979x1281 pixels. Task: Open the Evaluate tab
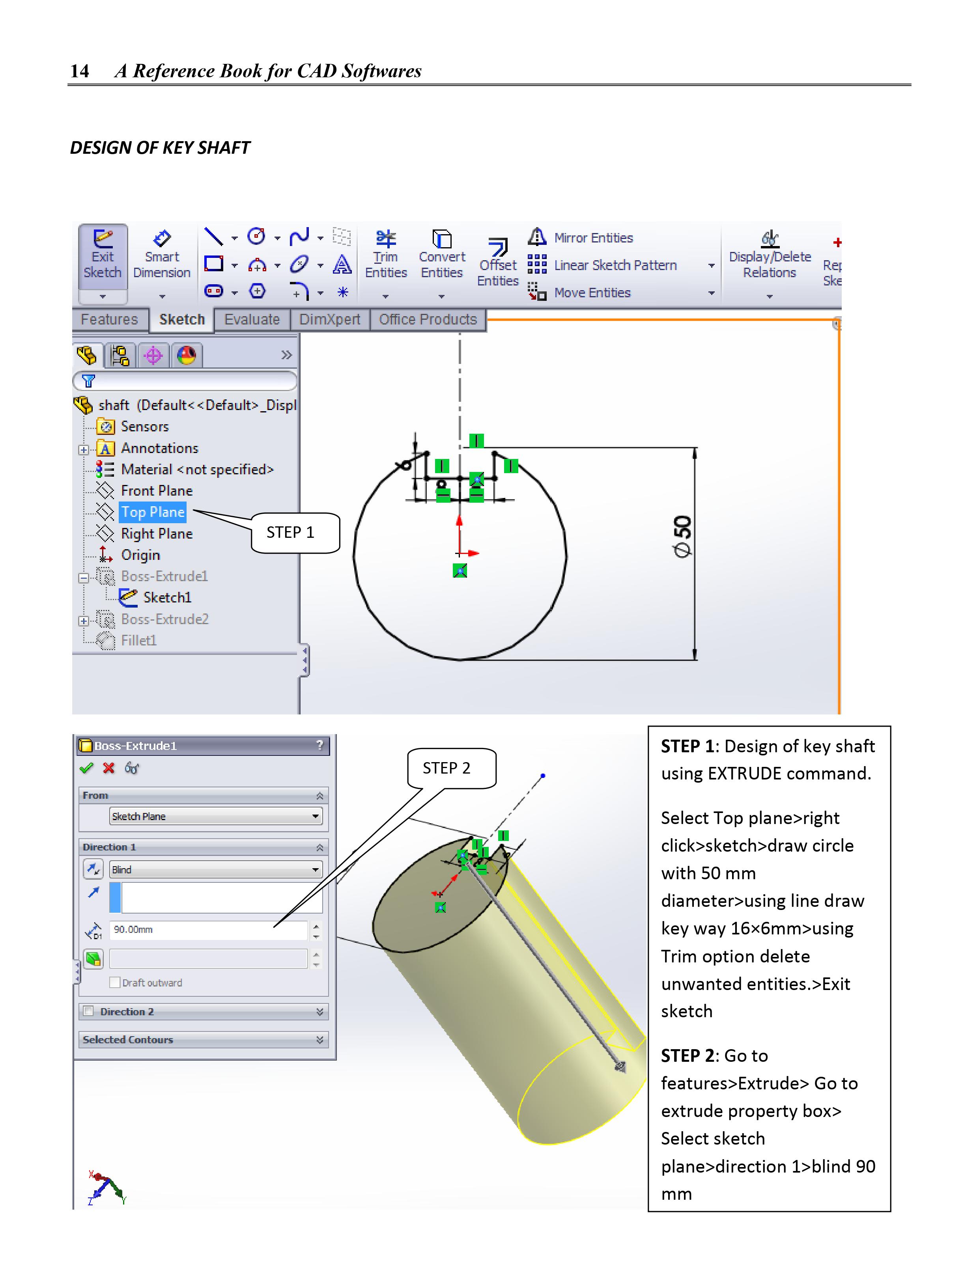(252, 319)
